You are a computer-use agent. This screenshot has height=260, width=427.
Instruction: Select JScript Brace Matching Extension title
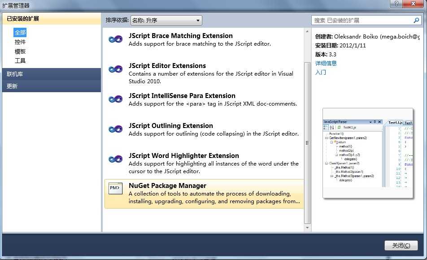pyautogui.click(x=181, y=36)
